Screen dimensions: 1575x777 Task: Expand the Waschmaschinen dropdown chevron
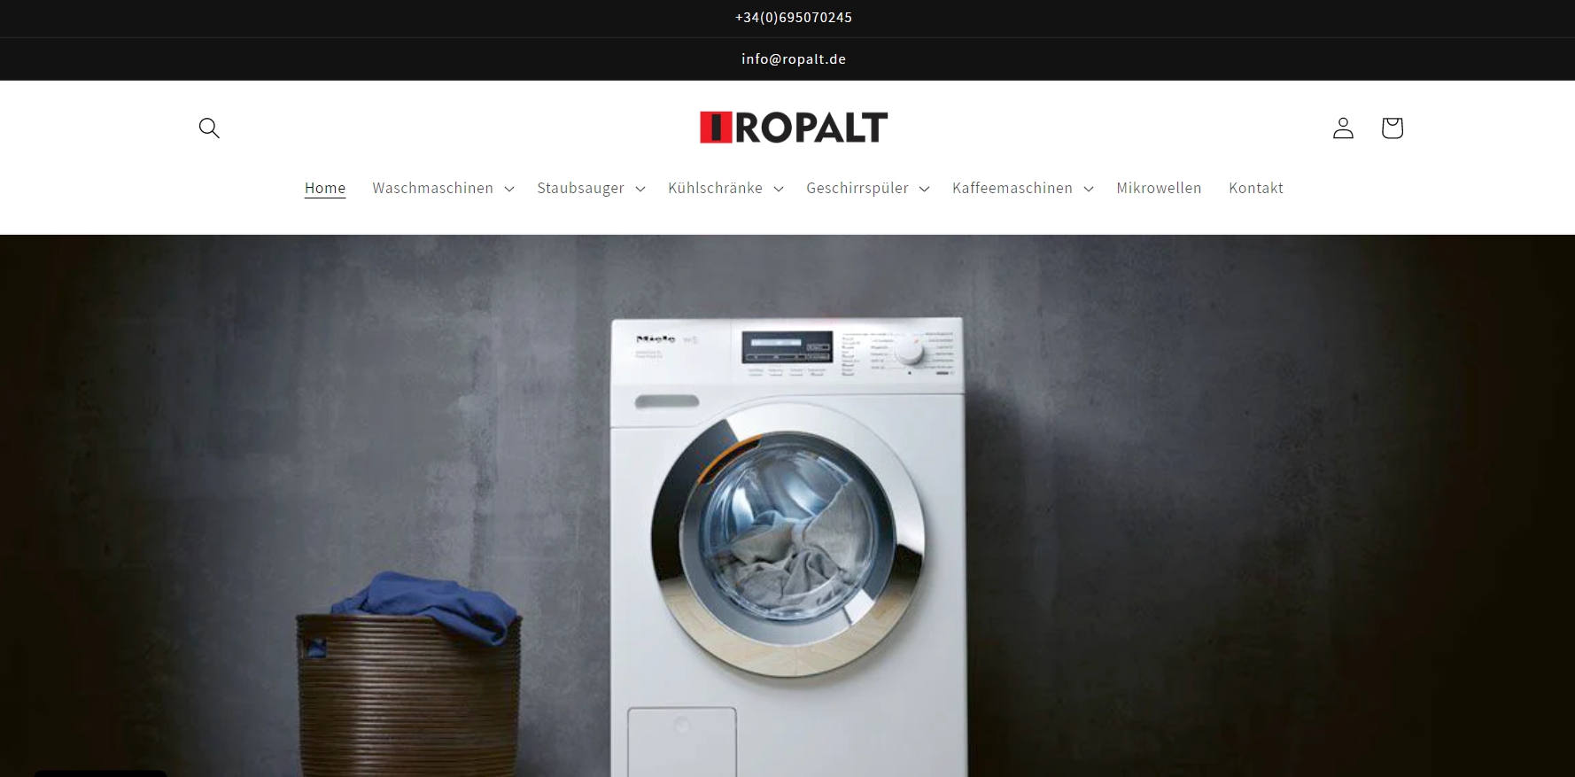click(509, 189)
